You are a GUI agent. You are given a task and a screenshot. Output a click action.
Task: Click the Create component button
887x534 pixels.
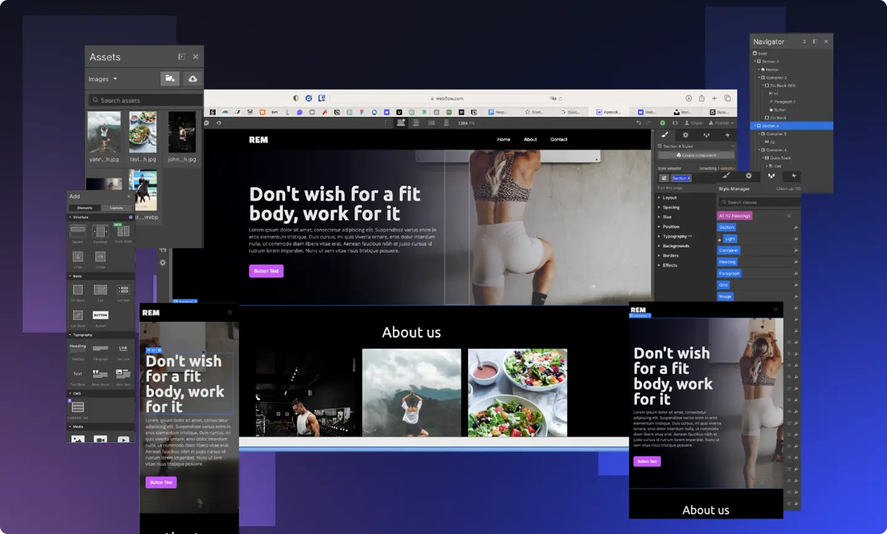point(696,155)
